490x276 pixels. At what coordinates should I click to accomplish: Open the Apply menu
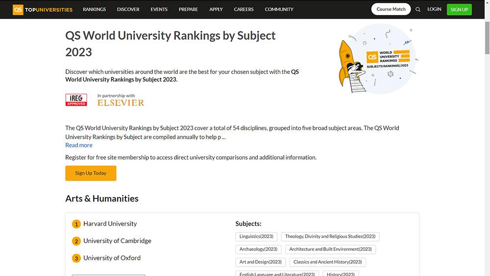click(216, 9)
